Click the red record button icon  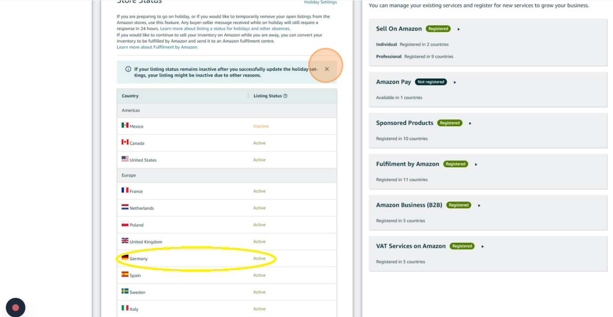[16, 307]
